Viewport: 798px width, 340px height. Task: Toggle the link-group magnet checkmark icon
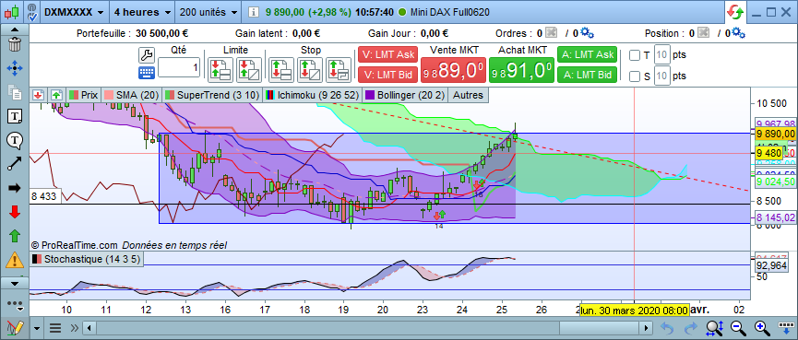click(x=32, y=11)
